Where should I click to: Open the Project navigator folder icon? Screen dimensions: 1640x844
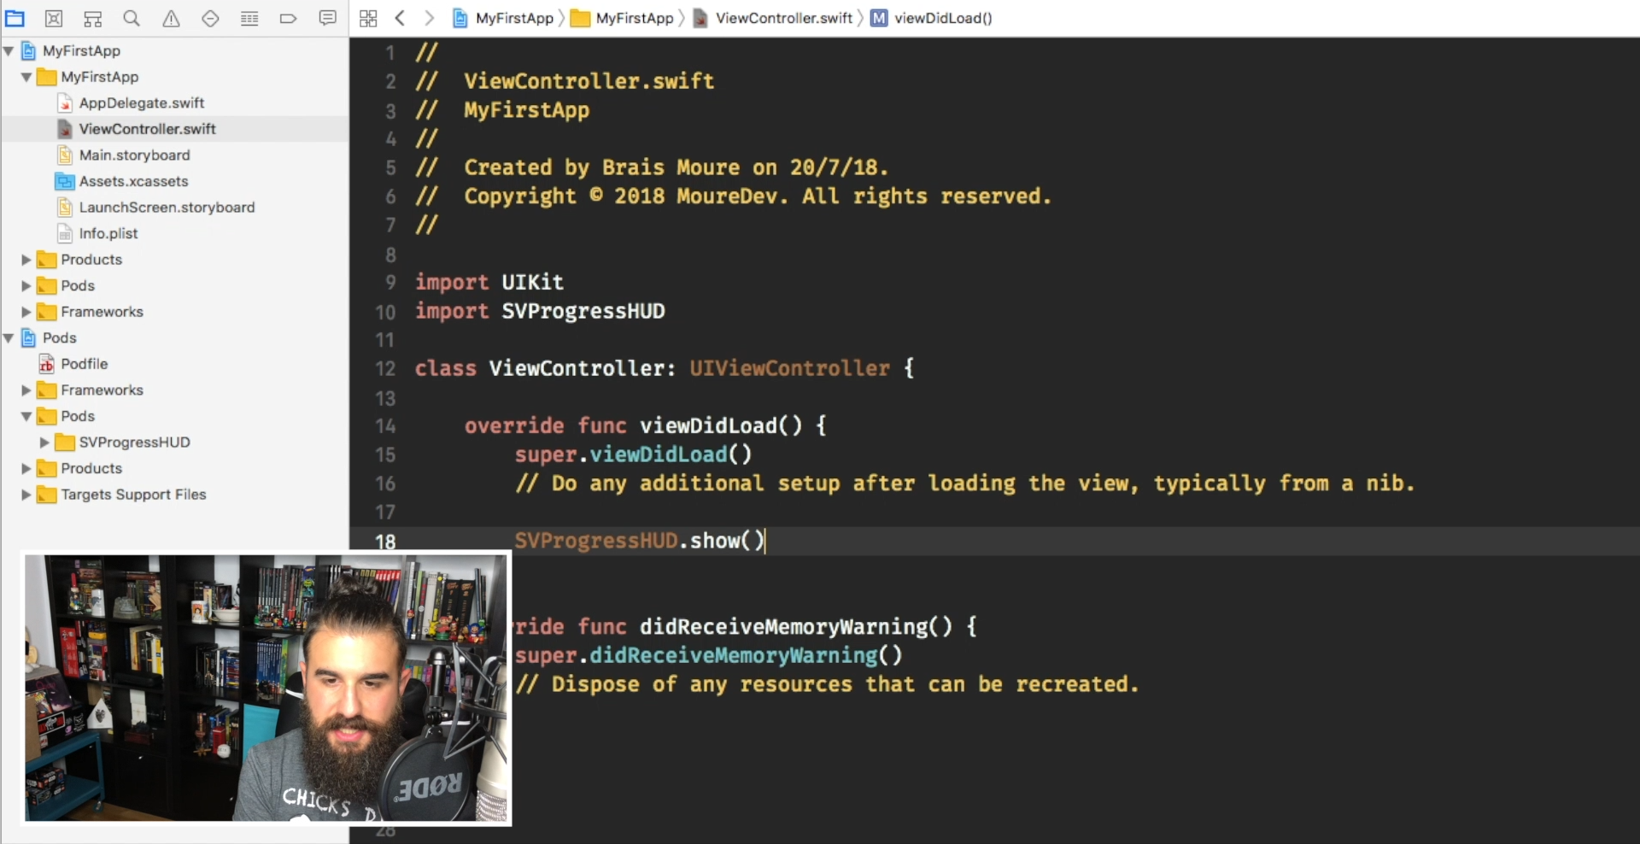click(15, 18)
